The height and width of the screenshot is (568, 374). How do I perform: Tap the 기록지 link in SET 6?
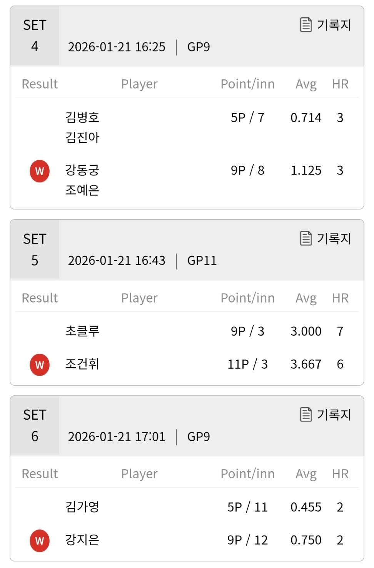click(334, 415)
